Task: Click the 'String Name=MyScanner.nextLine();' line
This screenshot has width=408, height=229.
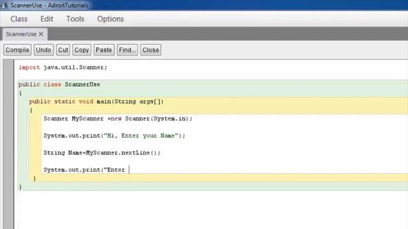Action: pos(102,153)
